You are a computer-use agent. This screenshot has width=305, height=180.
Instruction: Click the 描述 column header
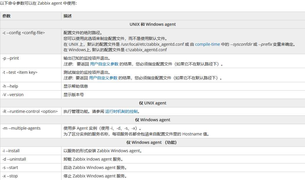click(x=183, y=16)
